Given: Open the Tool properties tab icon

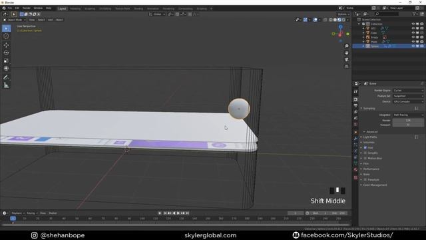Looking at the screenshot, I should (x=355, y=92).
